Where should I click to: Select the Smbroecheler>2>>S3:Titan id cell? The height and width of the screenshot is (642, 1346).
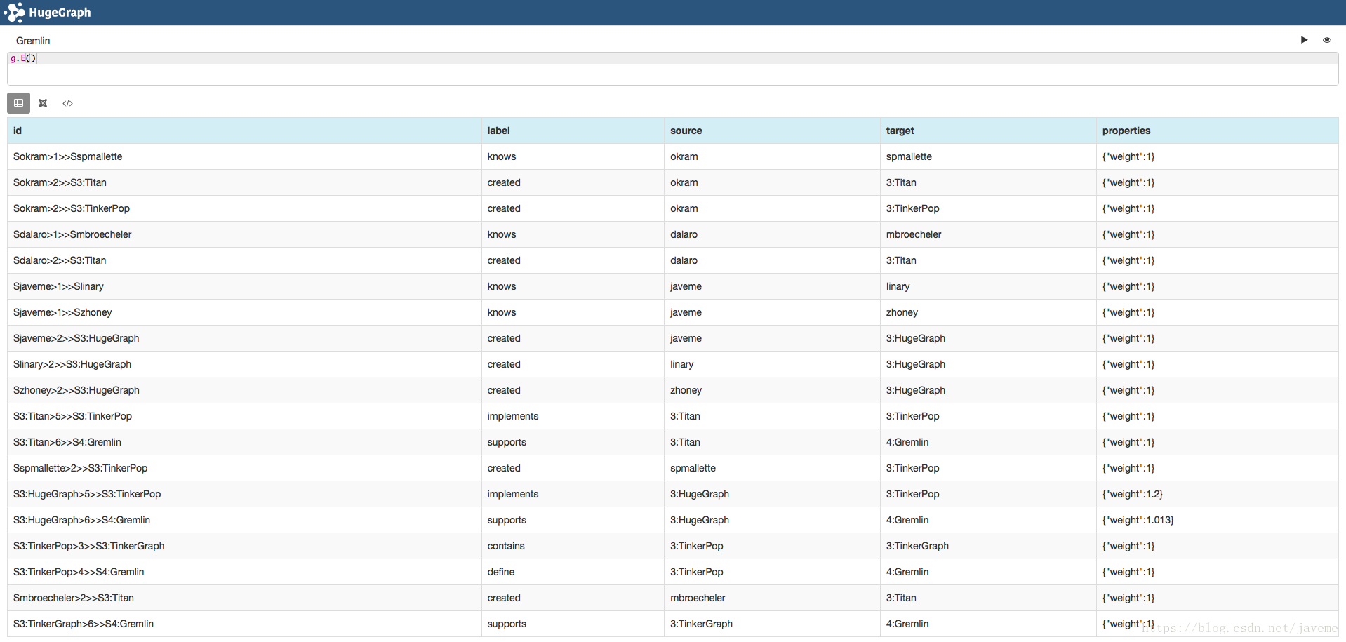coord(244,598)
